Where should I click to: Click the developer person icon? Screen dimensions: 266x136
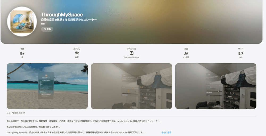pyautogui.click(x=131, y=53)
